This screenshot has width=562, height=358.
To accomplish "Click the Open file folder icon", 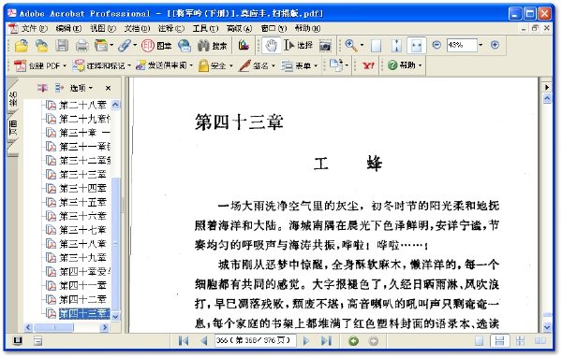I will [x=22, y=45].
